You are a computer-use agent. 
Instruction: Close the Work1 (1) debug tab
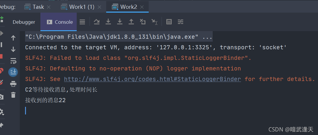(x=99, y=7)
